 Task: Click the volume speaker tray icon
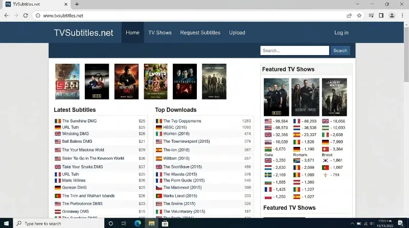[372, 223]
